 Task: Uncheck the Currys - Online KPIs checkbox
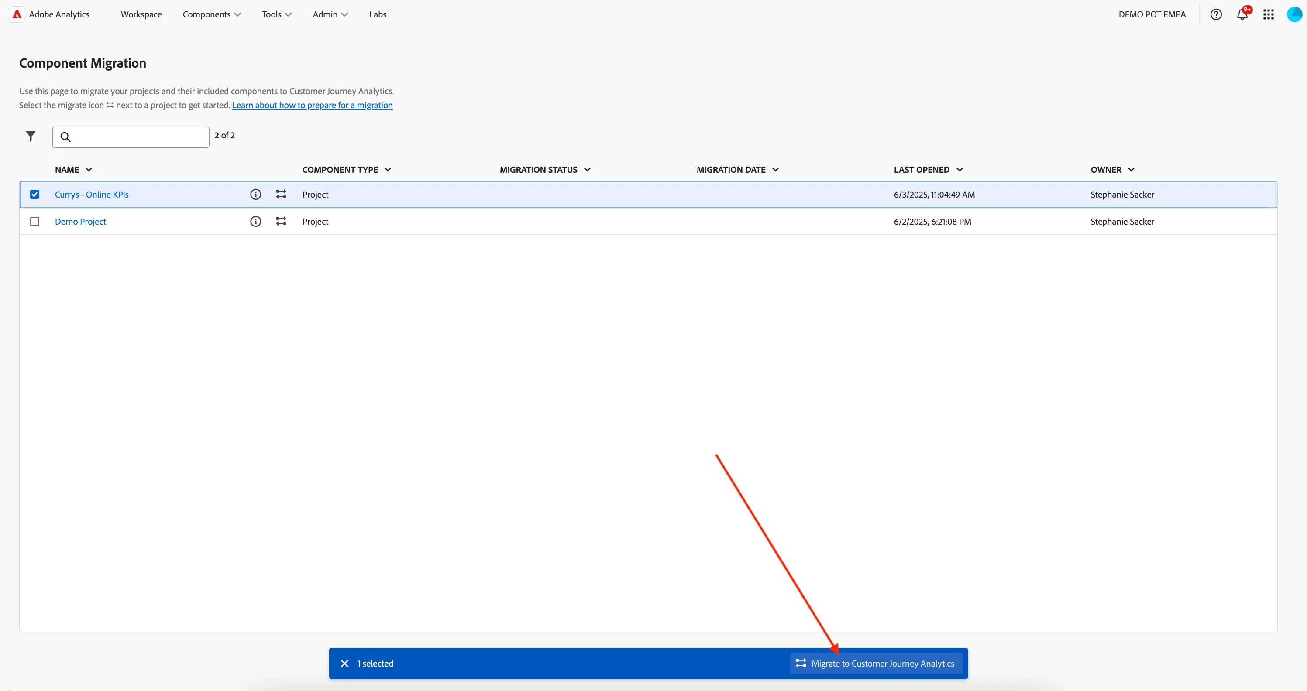(34, 194)
